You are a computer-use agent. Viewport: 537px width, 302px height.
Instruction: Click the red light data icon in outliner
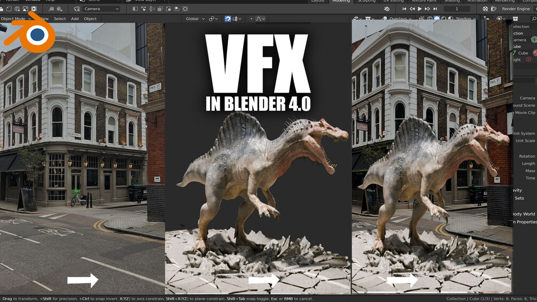coord(528,59)
